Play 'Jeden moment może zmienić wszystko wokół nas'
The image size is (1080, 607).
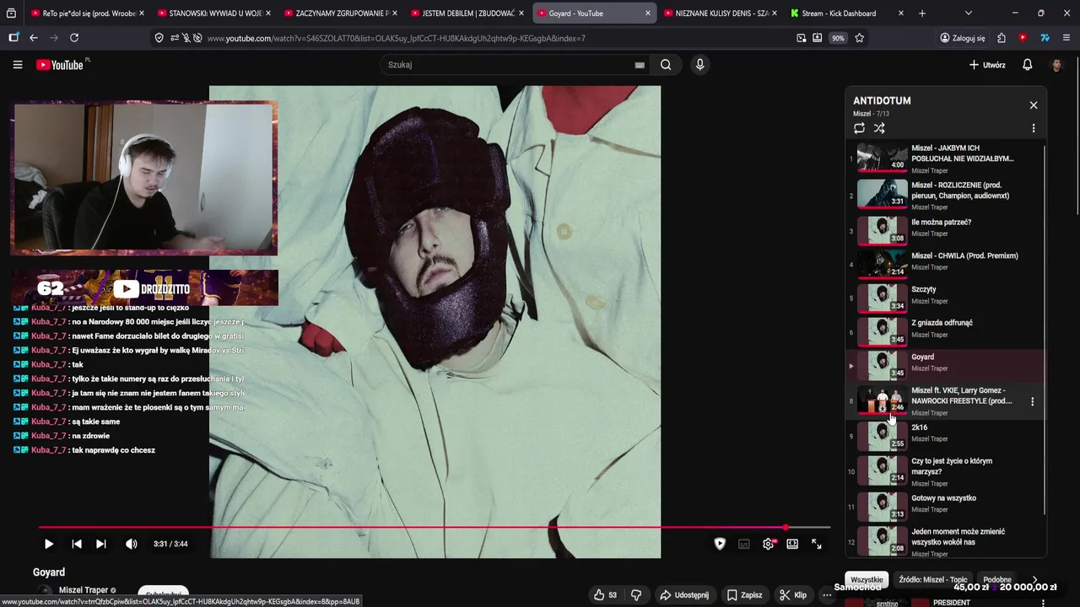[x=946, y=542]
